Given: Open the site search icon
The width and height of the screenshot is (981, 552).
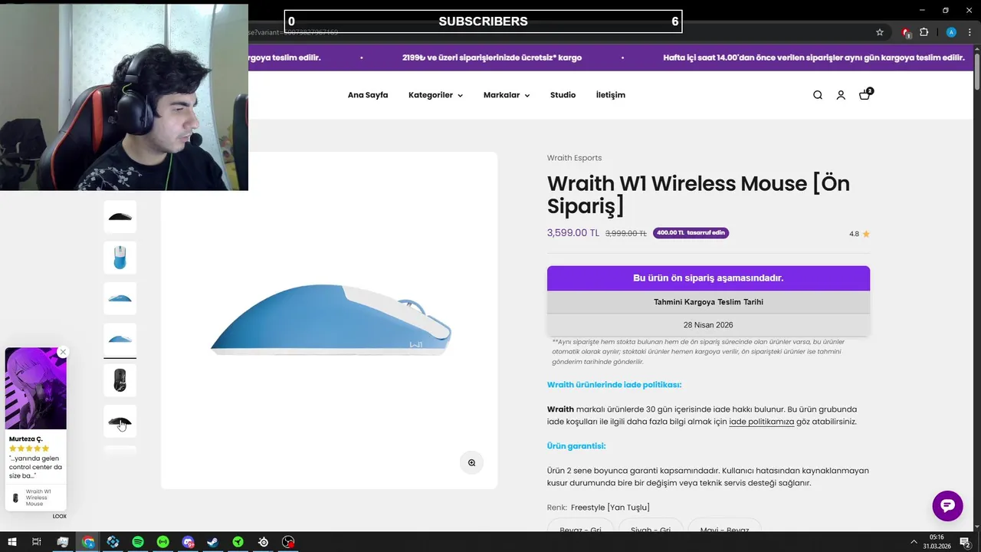Looking at the screenshot, I should click(x=818, y=95).
